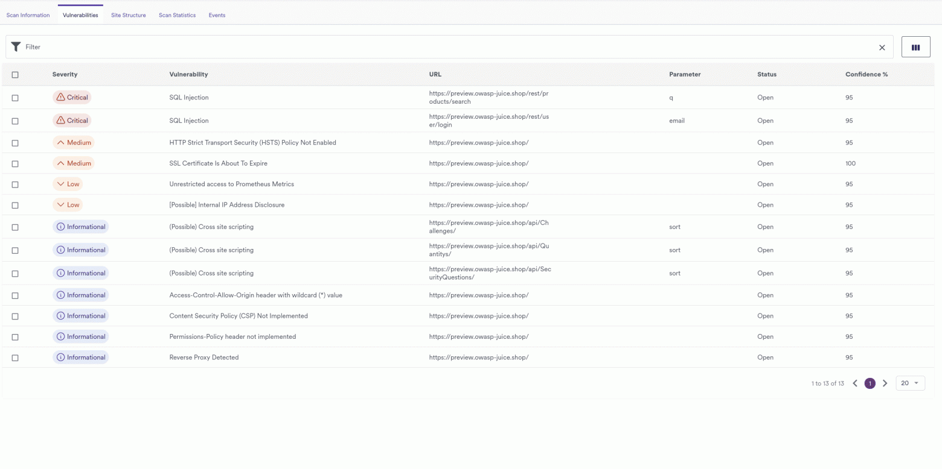Open "Unrestricted access to Prometheus Metrics" entry
The height and width of the screenshot is (469, 942).
[232, 184]
